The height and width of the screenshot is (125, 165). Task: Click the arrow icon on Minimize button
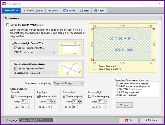[x=145, y=120]
